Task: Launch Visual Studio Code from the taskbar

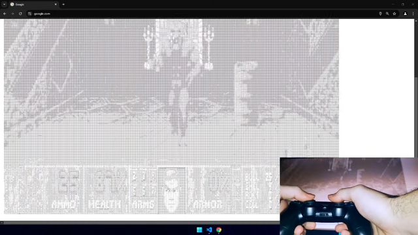Action: tap(209, 230)
